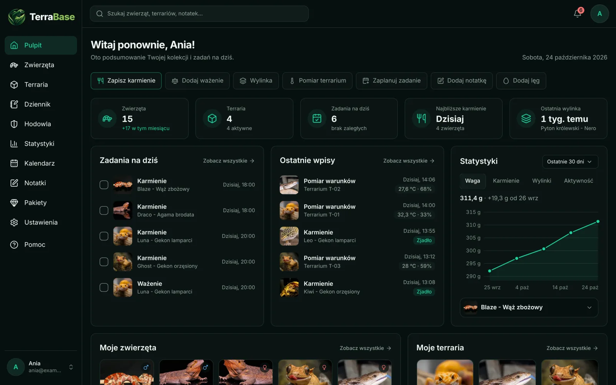This screenshot has width=616, height=385.
Task: Switch to the Aktywność tab
Action: 578,181
